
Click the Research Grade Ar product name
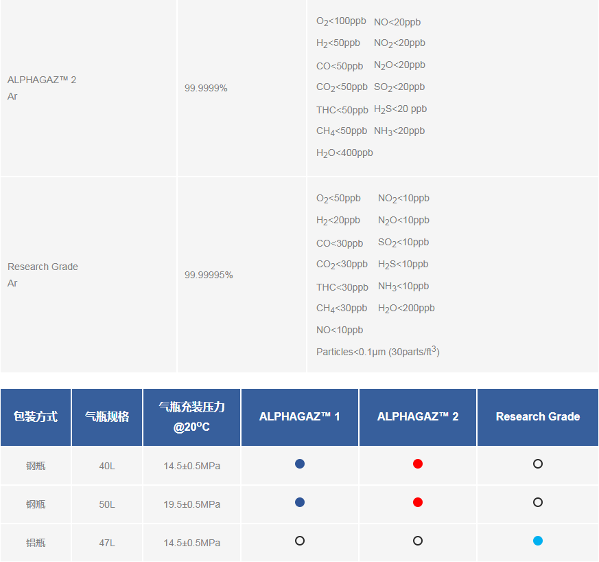(43, 275)
